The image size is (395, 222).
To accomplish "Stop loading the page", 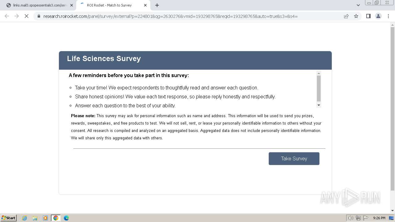I will 27,16.
